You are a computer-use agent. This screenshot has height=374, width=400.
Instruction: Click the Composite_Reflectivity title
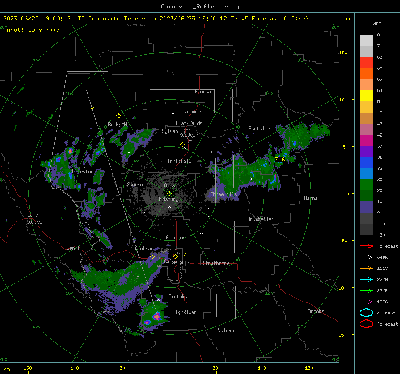pyautogui.click(x=200, y=7)
